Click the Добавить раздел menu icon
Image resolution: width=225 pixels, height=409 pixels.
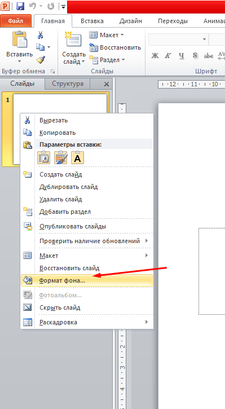(x=28, y=212)
